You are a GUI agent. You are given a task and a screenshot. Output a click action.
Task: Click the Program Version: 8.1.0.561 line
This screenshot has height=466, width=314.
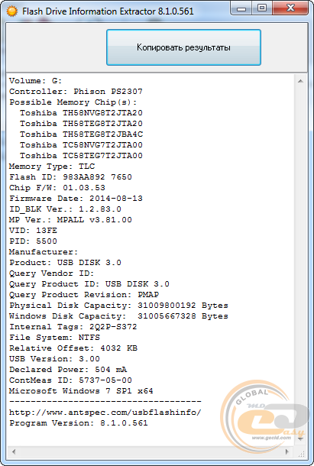pos(79,423)
